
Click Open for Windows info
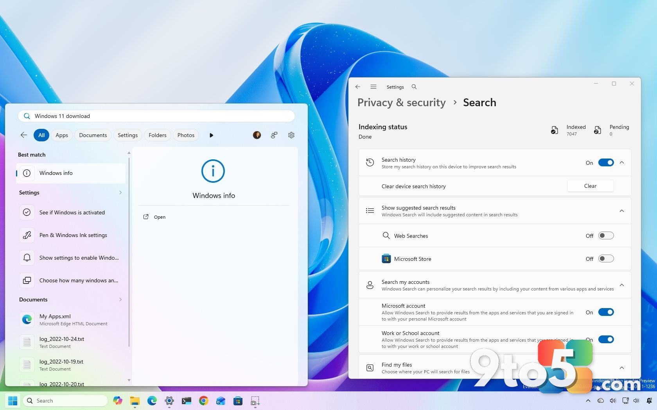[x=160, y=217]
